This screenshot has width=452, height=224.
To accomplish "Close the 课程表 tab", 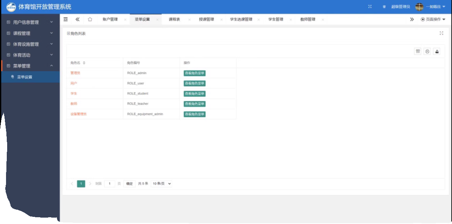I will pos(189,20).
